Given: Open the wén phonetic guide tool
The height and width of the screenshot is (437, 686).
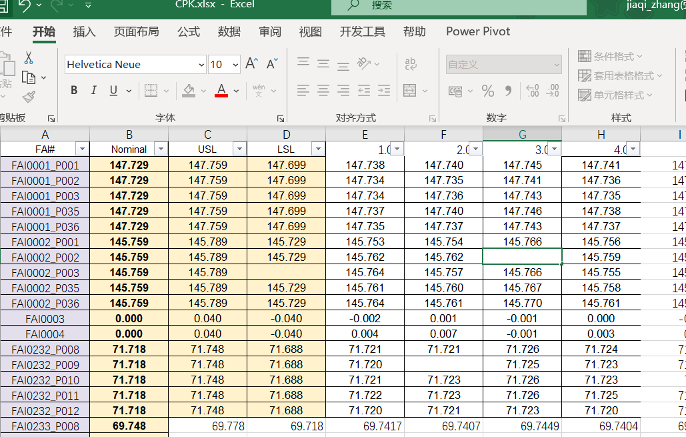Looking at the screenshot, I should [259, 91].
